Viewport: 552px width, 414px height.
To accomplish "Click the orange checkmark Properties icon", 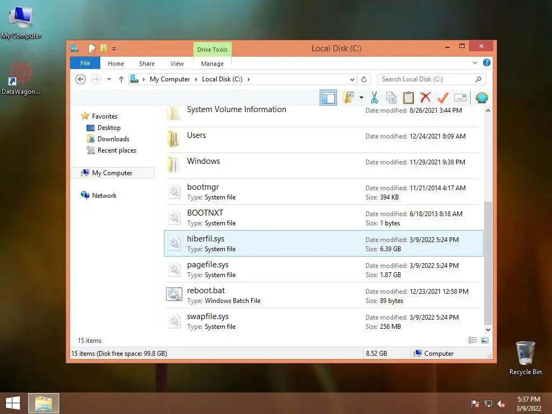I will click(x=443, y=98).
